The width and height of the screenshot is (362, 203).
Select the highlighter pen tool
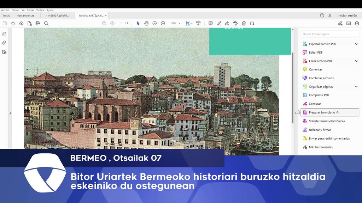(x=219, y=23)
